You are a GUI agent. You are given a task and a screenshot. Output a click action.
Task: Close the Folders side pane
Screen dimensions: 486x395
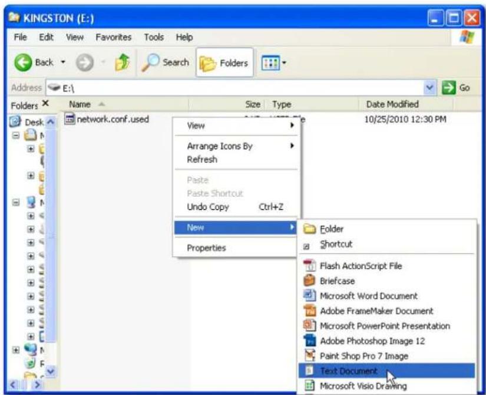click(45, 103)
